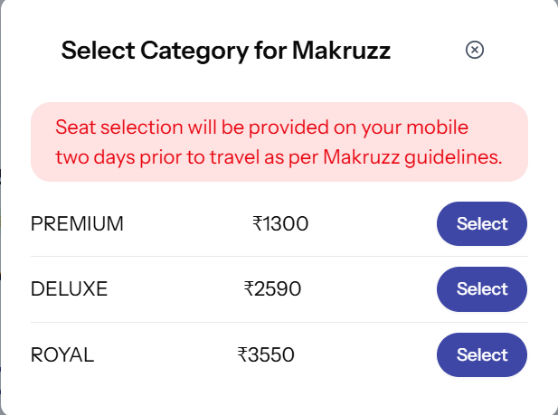Image resolution: width=558 pixels, height=415 pixels.
Task: Pick the ROYAL class Select button
Action: coord(482,354)
